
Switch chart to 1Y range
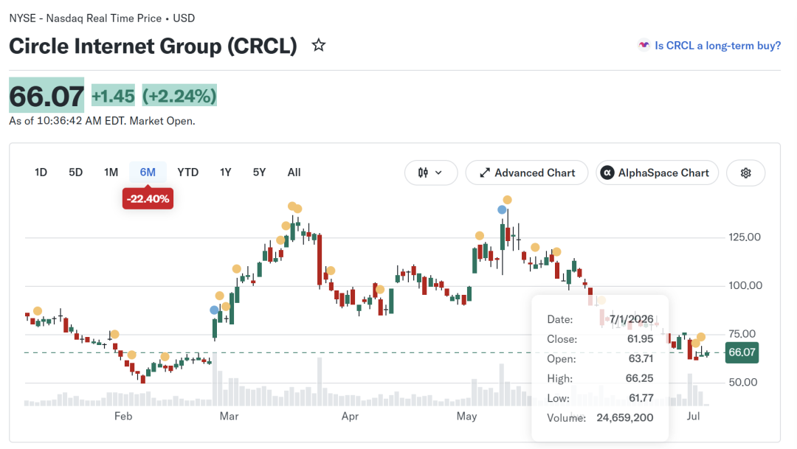(x=226, y=173)
